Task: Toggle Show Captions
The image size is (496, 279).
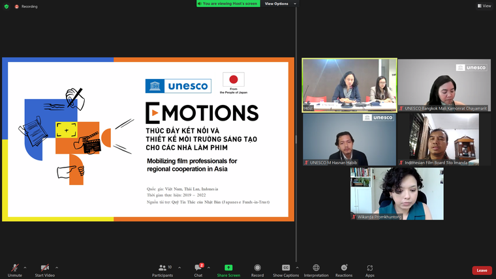Action: [286, 269]
